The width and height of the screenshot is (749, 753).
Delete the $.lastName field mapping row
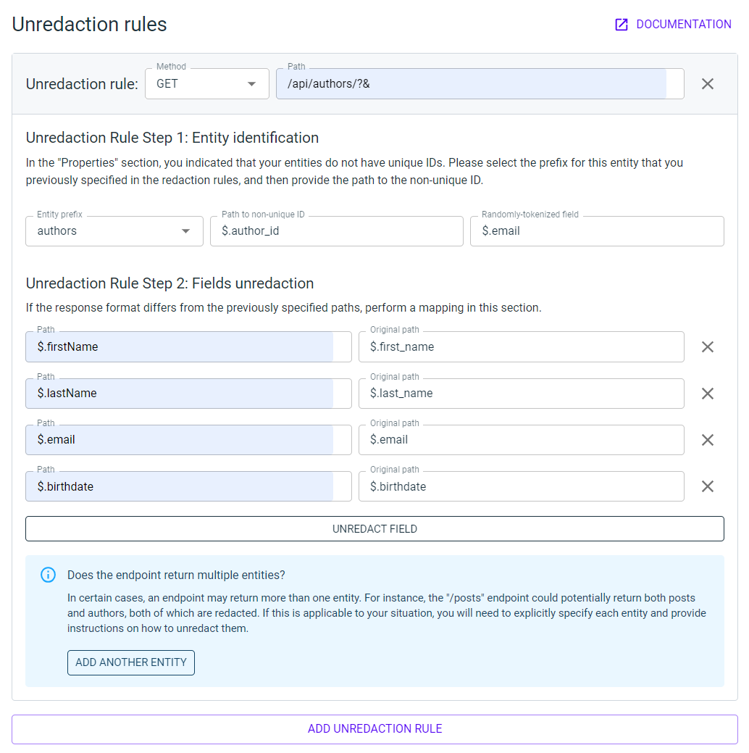pyautogui.click(x=708, y=394)
